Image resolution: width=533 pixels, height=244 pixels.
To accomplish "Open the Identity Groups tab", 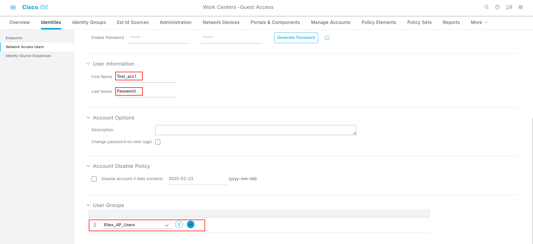I will pos(89,22).
